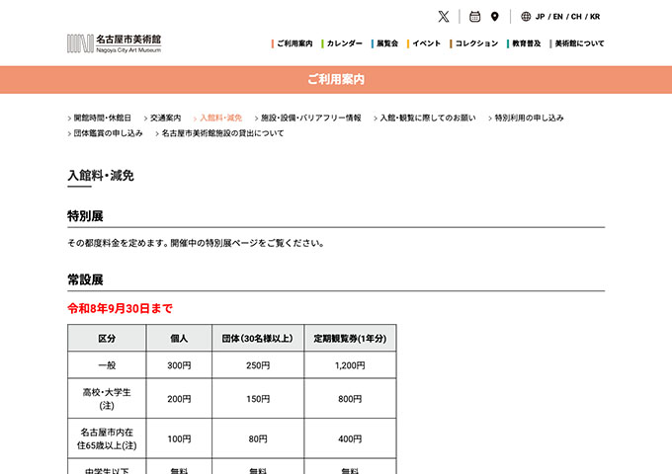Switch language to JP
This screenshot has height=474, width=672.
(x=540, y=17)
